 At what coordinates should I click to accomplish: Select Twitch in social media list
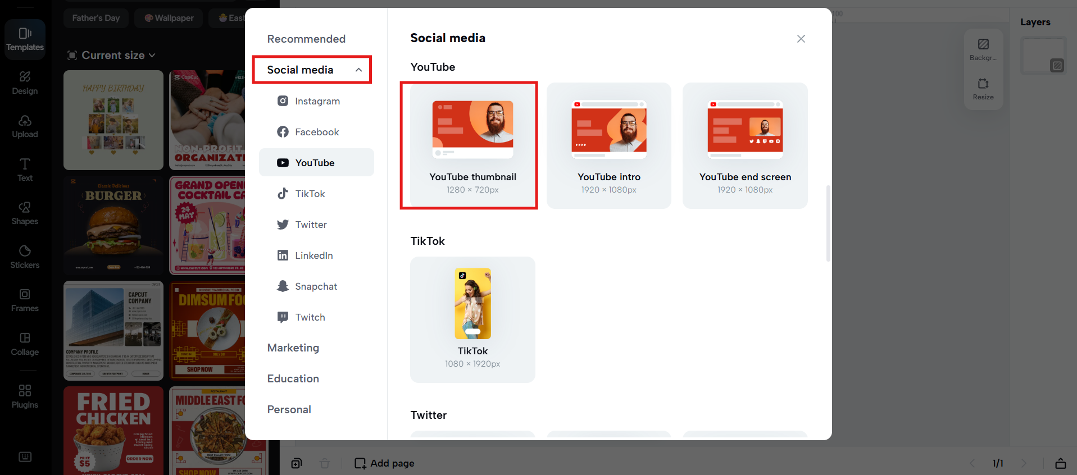[316, 317]
